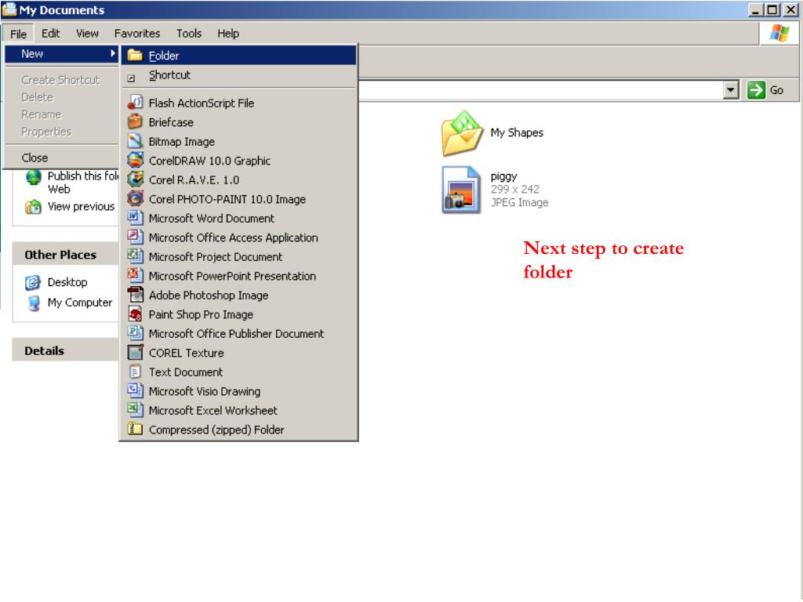This screenshot has width=803, height=602.
Task: Click My Documents title bar icon
Action: click(x=9, y=9)
